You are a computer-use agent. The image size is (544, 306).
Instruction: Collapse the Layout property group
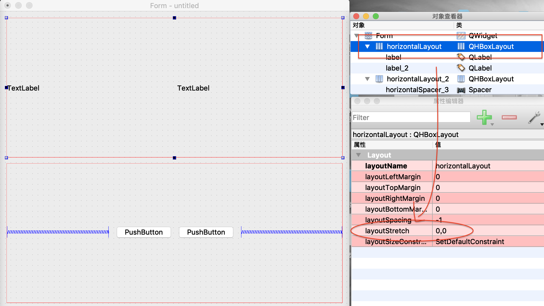tap(358, 155)
